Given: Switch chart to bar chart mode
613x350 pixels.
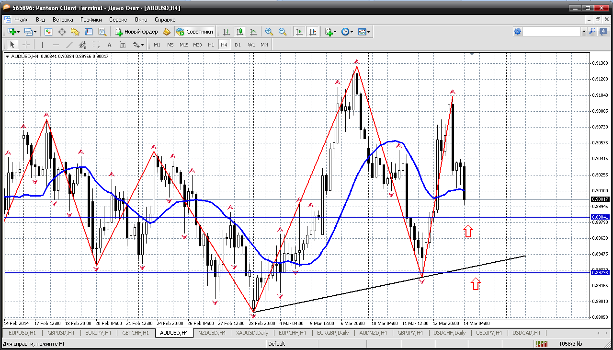Looking at the screenshot, I should 227,32.
